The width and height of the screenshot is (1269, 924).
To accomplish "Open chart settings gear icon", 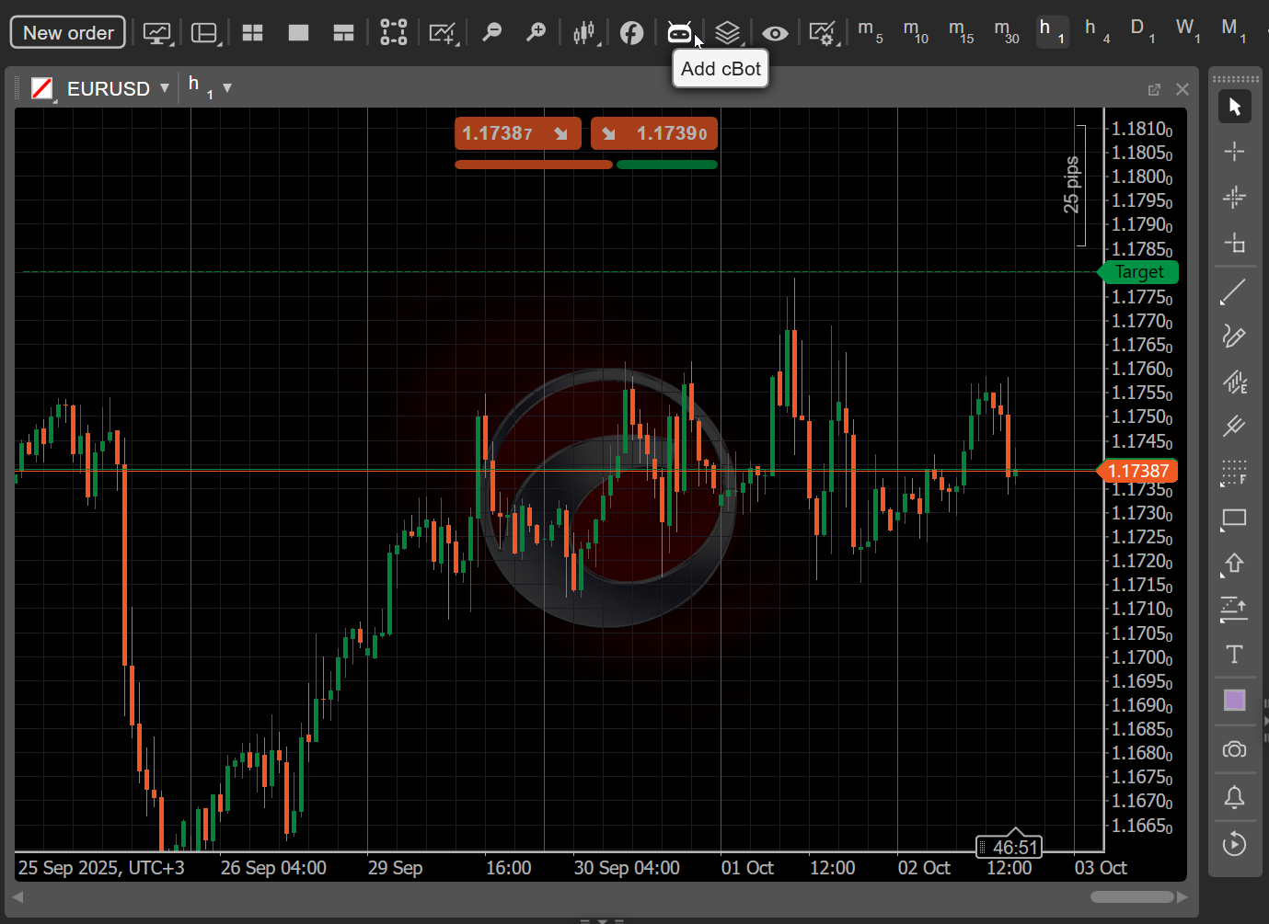I will (824, 32).
